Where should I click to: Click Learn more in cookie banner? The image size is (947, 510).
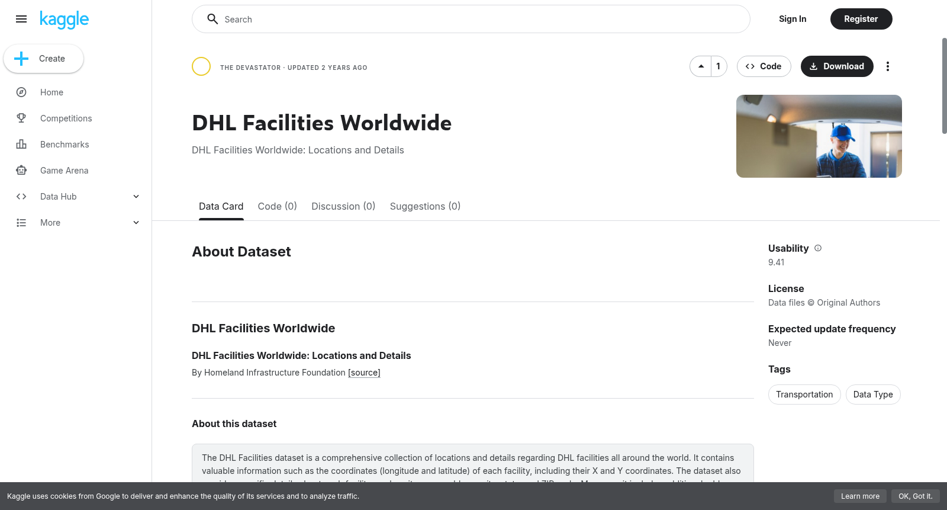pyautogui.click(x=860, y=496)
